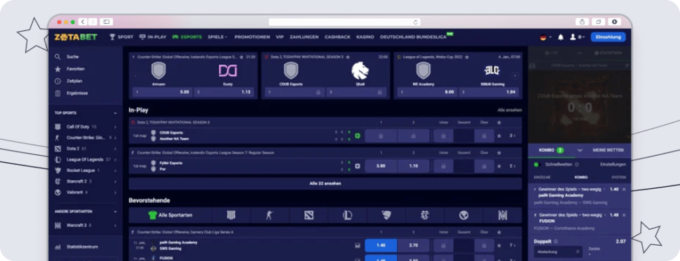Screen dimensions: 680x261
Task: Open the user account dropdown
Action: pyautogui.click(x=577, y=37)
